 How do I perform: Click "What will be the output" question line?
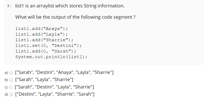coord(75,17)
